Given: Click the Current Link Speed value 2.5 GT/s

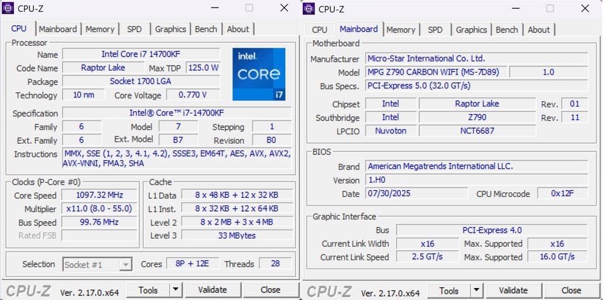Looking at the screenshot, I should pyautogui.click(x=427, y=257).
